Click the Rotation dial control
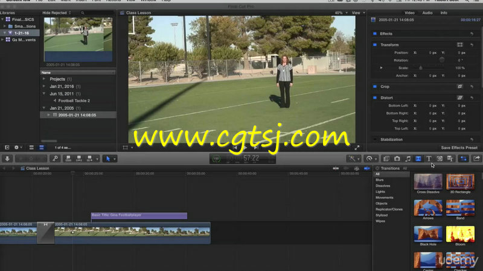This screenshot has width=483, height=271. (x=442, y=60)
